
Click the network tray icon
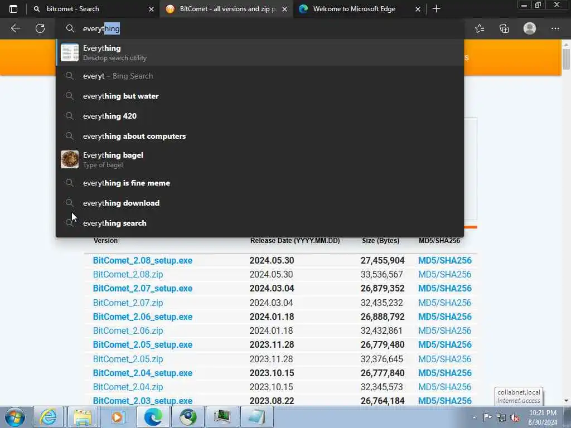501,418
